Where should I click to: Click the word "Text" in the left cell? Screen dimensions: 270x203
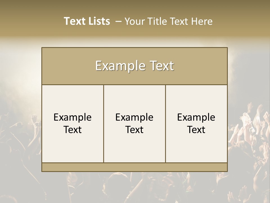[x=73, y=130]
